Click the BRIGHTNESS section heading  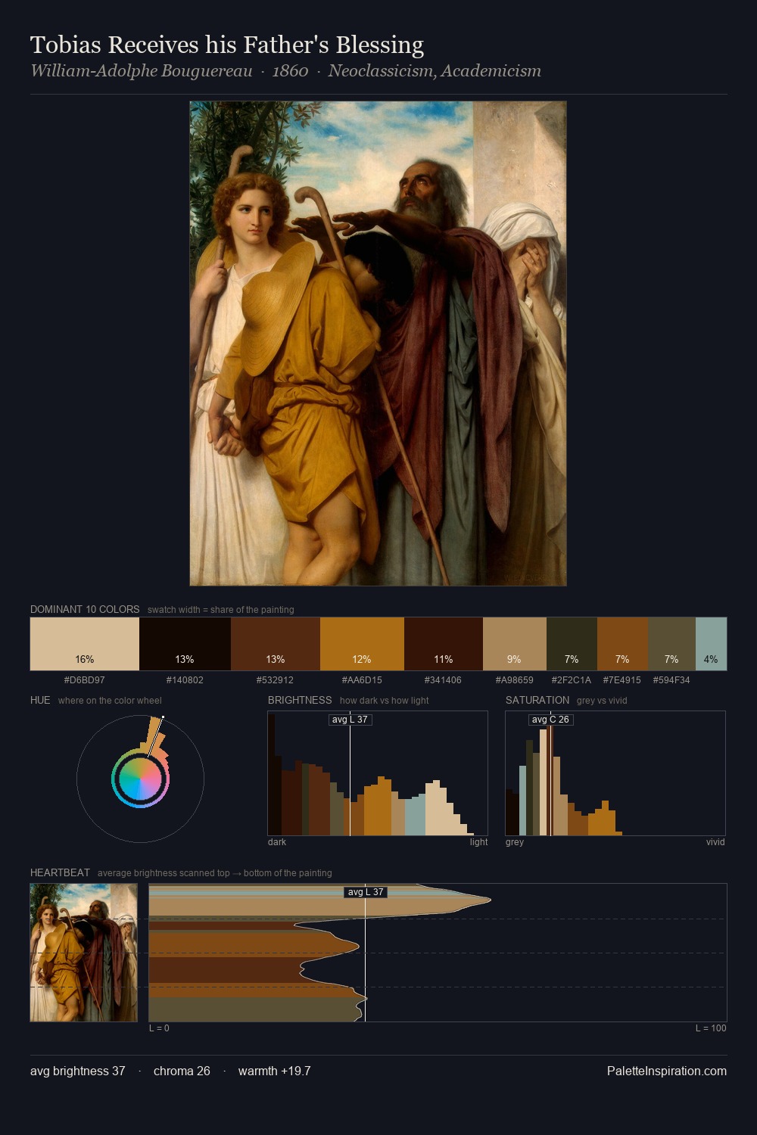point(300,700)
